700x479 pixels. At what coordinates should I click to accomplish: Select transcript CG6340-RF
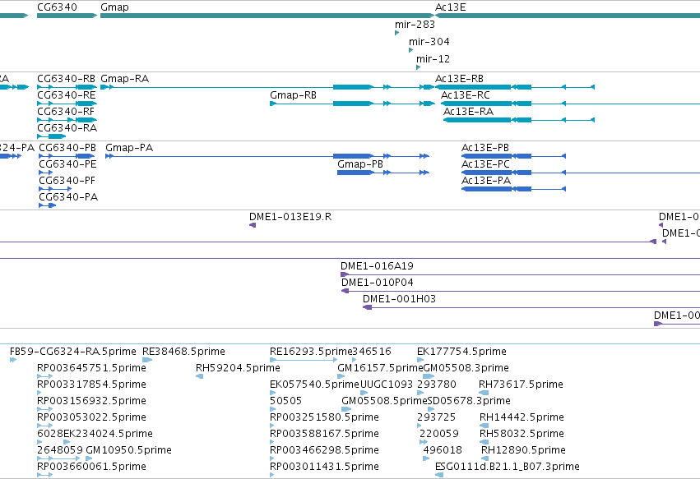coord(67,120)
